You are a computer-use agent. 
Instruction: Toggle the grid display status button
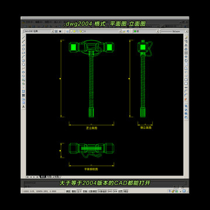(73, 191)
